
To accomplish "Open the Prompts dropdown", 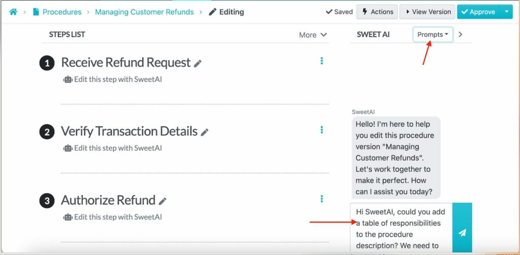I will [x=433, y=34].
